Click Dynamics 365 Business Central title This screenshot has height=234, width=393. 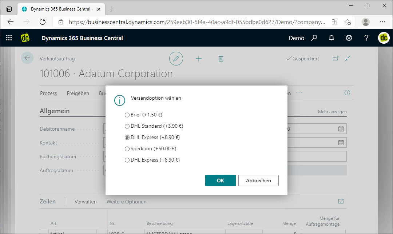82,38
